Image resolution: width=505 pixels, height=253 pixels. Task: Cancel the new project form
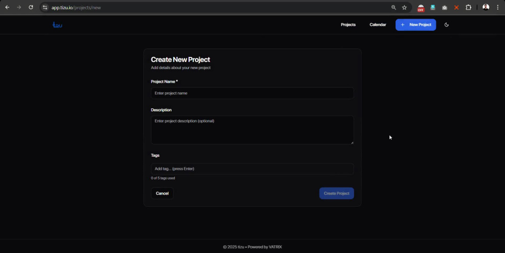[162, 193]
